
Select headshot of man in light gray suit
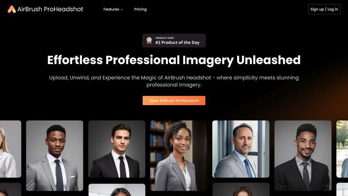[x=55, y=156]
